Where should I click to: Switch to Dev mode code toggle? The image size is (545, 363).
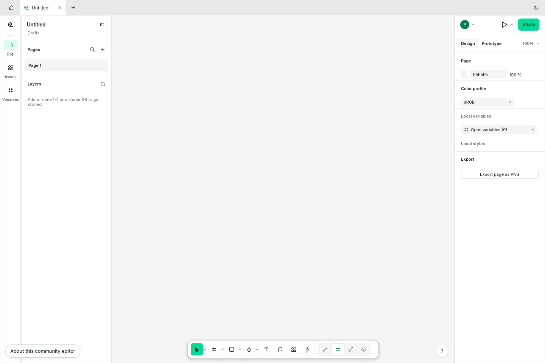(x=364, y=349)
